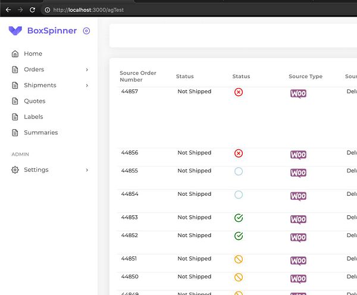Expand the Orders submenu chevron

[87, 70]
